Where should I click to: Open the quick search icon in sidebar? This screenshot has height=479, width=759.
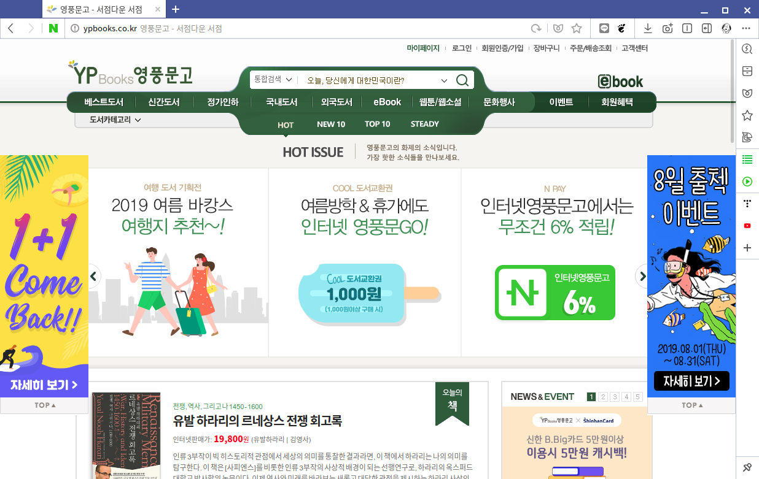click(747, 49)
